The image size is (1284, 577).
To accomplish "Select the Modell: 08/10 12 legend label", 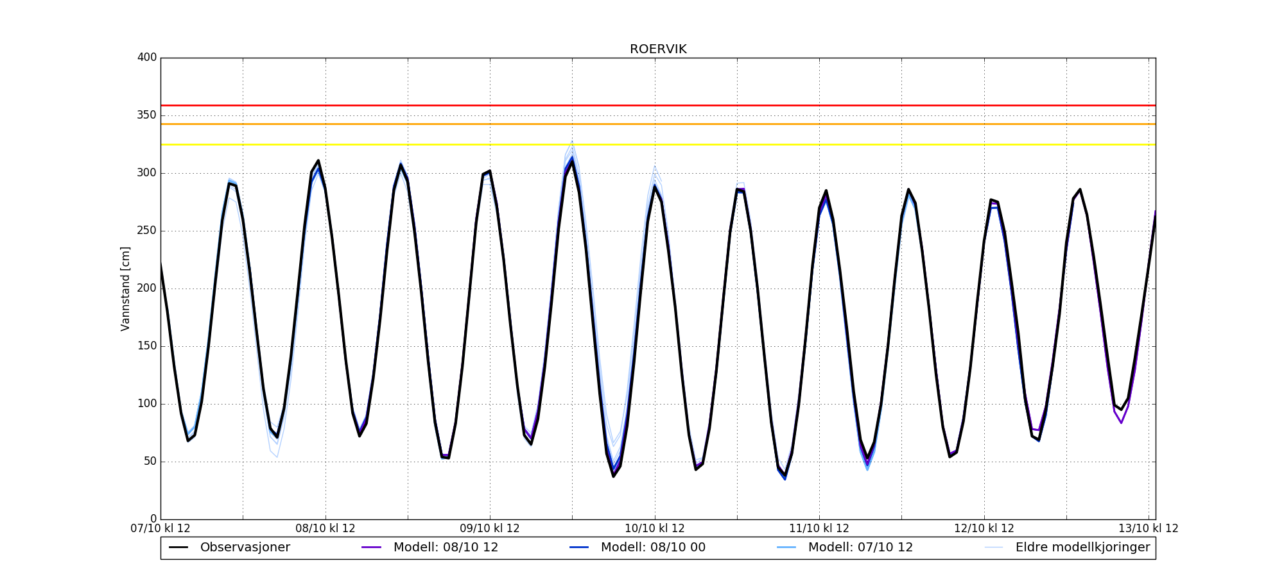I will [x=446, y=548].
